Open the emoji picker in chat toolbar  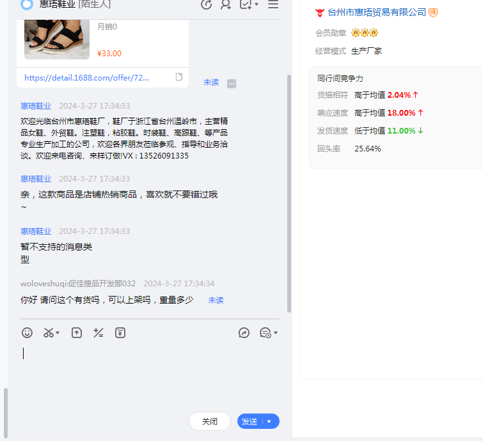[x=27, y=332]
